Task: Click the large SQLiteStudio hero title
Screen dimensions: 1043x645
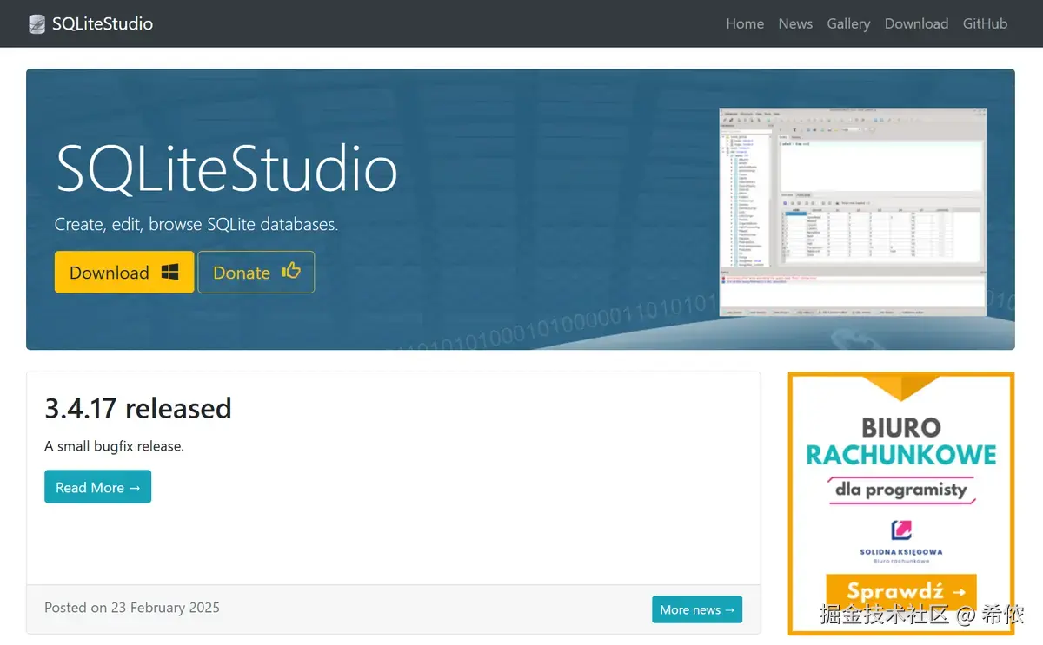Action: pos(226,168)
